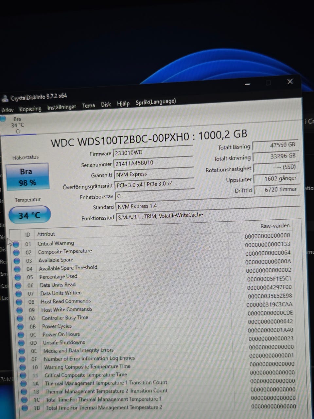Click status dot for Available Spare

click(17, 261)
